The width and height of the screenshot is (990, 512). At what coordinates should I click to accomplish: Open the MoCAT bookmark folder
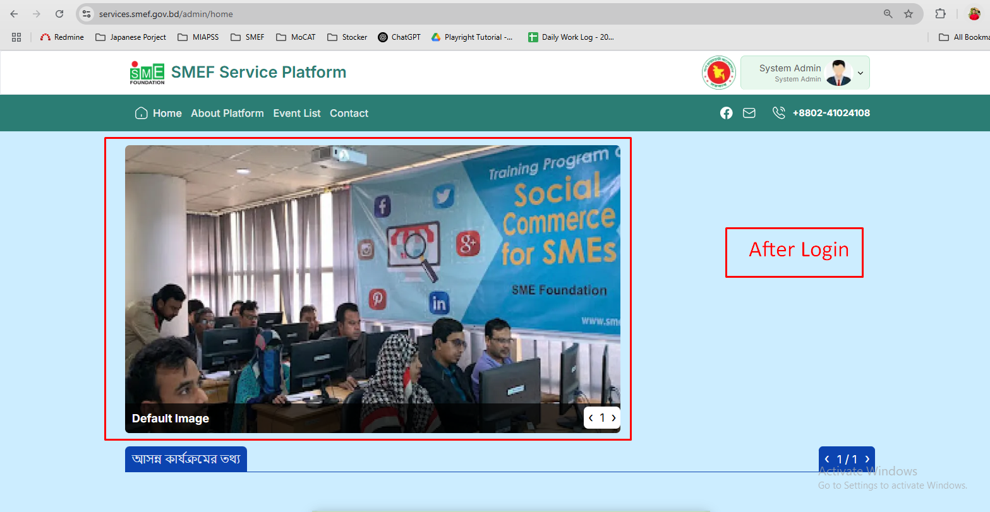click(x=296, y=37)
